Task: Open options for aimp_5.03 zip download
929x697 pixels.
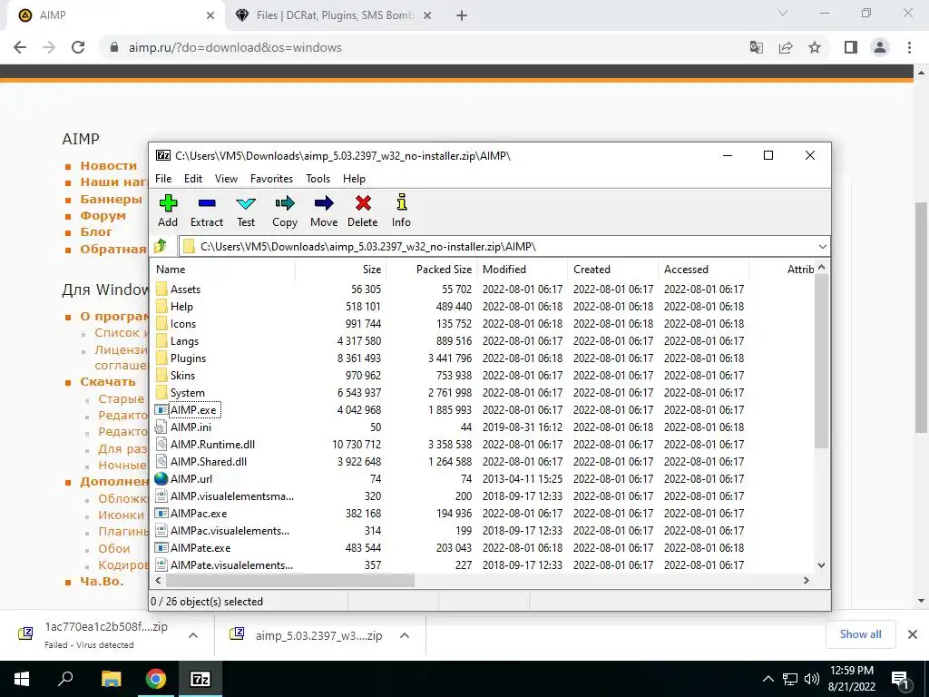Action: pyautogui.click(x=405, y=635)
